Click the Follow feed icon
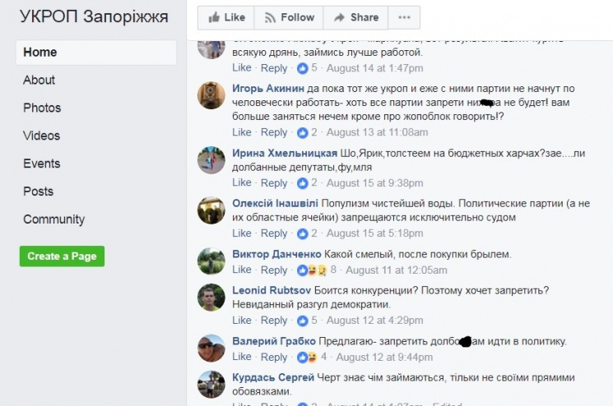This screenshot has height=406, width=613. (268, 17)
